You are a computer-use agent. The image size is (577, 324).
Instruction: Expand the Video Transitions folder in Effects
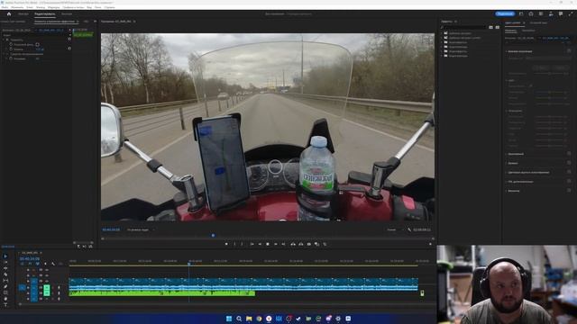442,56
